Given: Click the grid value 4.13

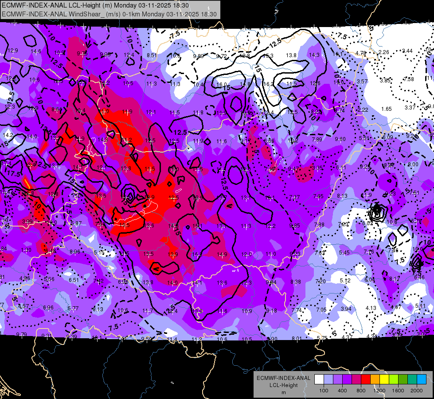Looking at the screenshot, I should pos(371,308).
